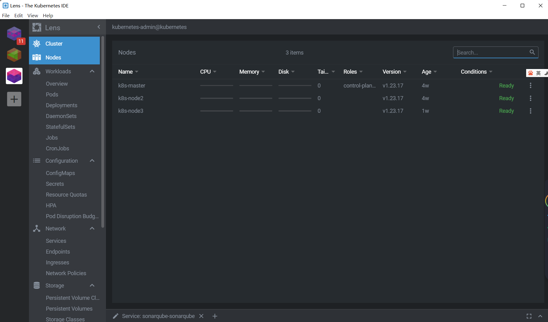
Task: Go to Pods in sidebar
Action: coord(52,95)
